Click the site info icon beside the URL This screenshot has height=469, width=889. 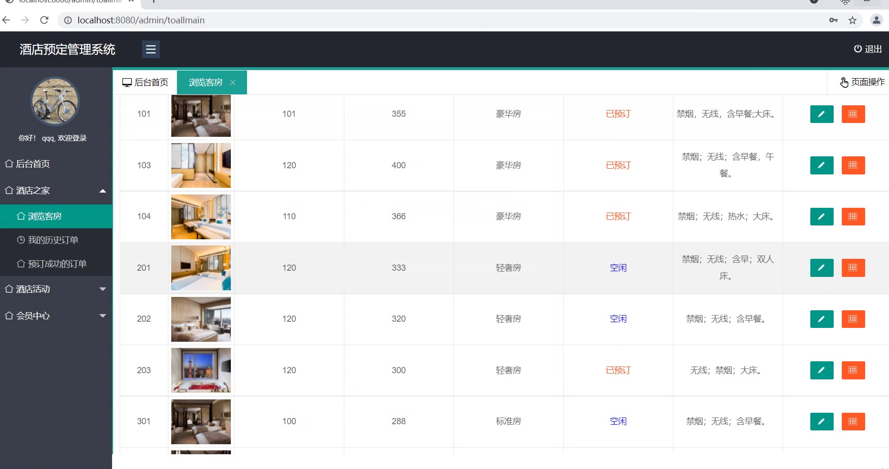[x=68, y=20]
